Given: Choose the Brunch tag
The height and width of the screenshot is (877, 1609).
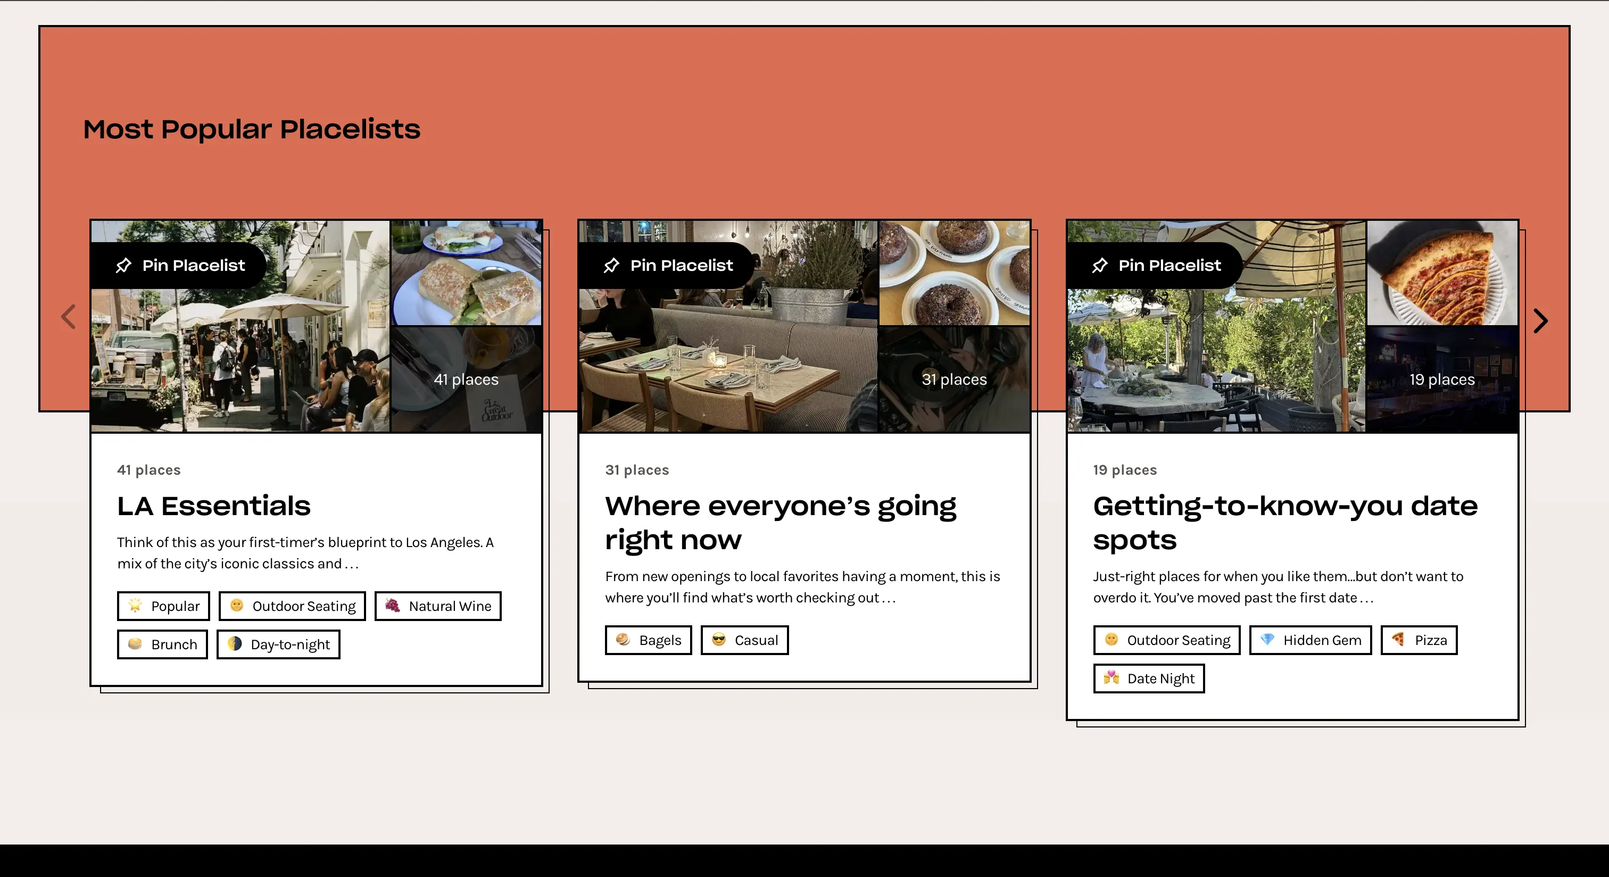Looking at the screenshot, I should tap(162, 644).
